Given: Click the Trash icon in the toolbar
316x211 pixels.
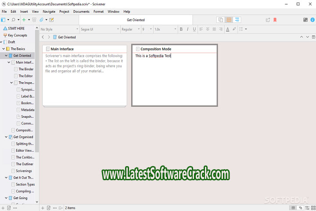Looking at the screenshot, I should tap(34, 20).
